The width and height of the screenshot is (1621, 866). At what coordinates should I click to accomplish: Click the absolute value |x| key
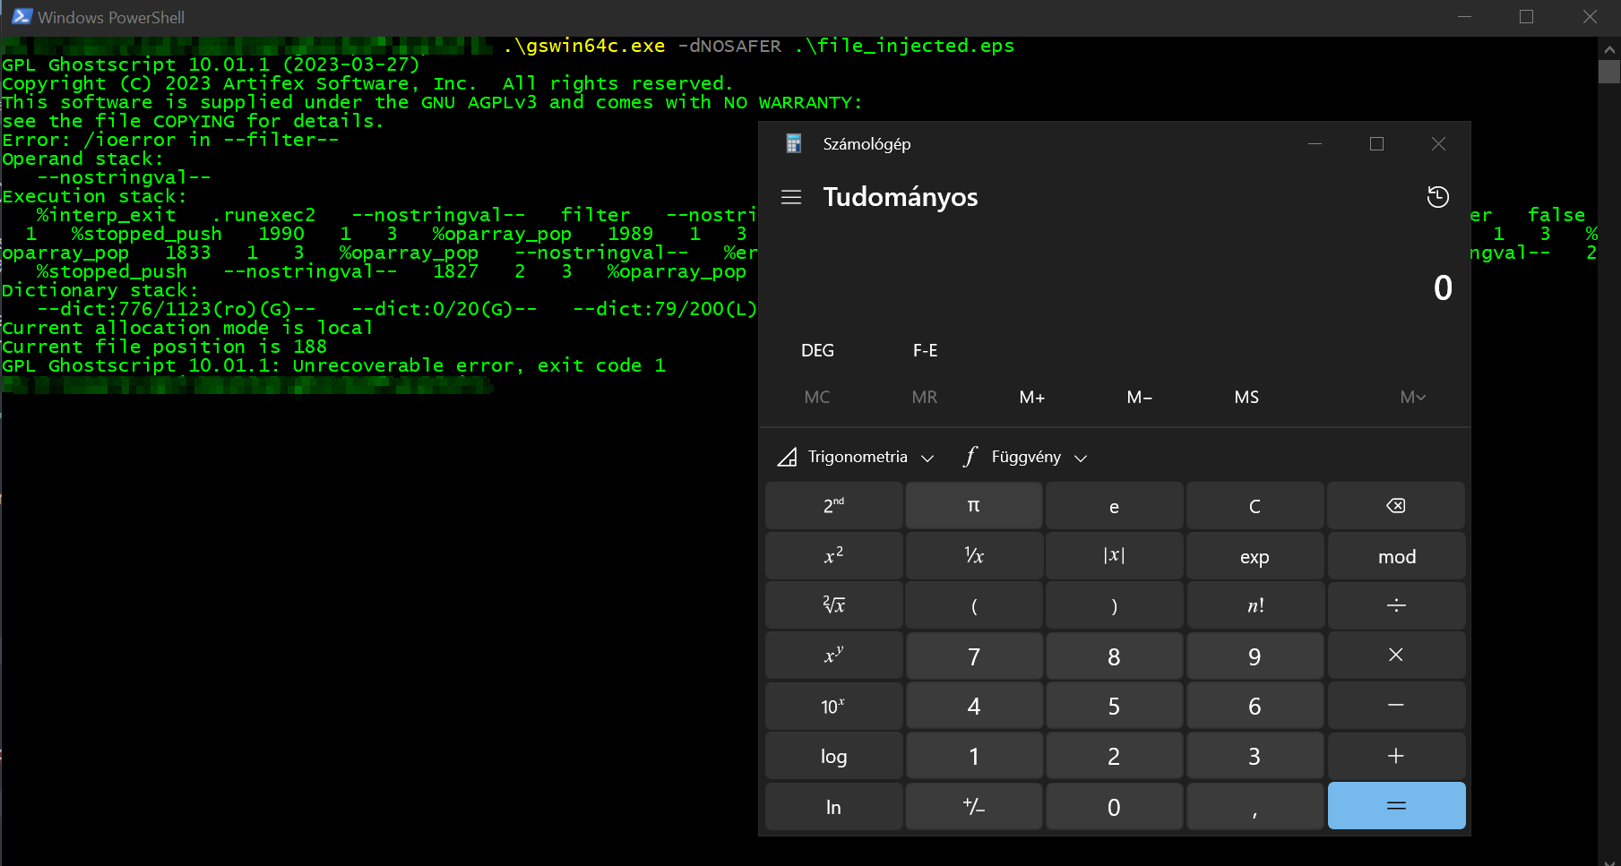click(x=1114, y=556)
